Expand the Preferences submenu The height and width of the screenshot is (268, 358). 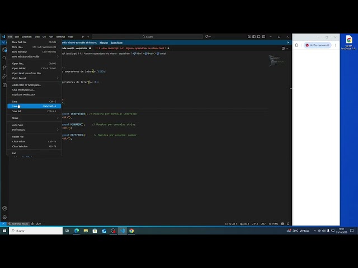(34, 130)
